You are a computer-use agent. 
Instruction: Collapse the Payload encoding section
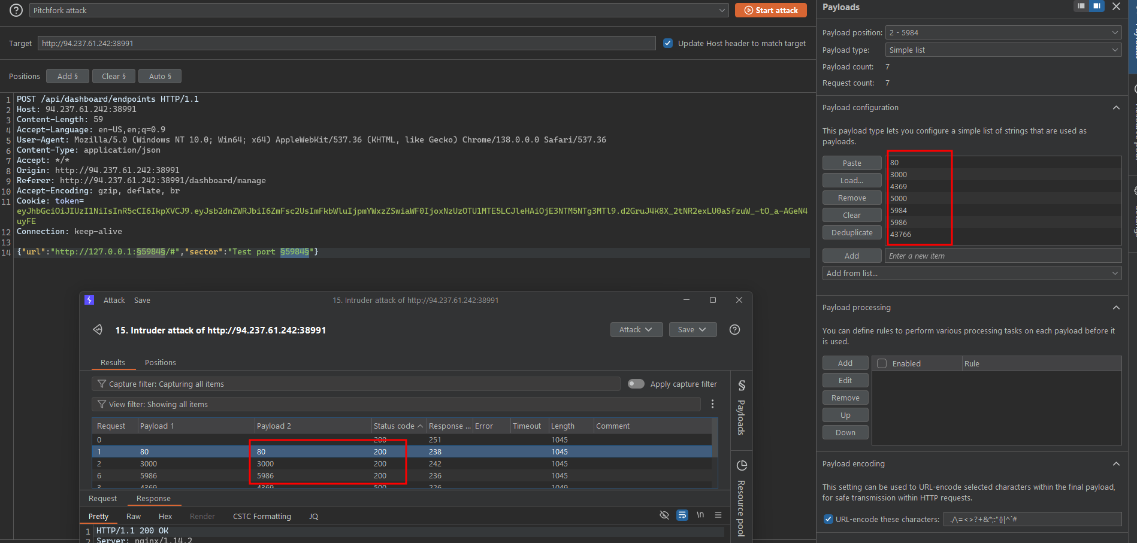click(1116, 464)
